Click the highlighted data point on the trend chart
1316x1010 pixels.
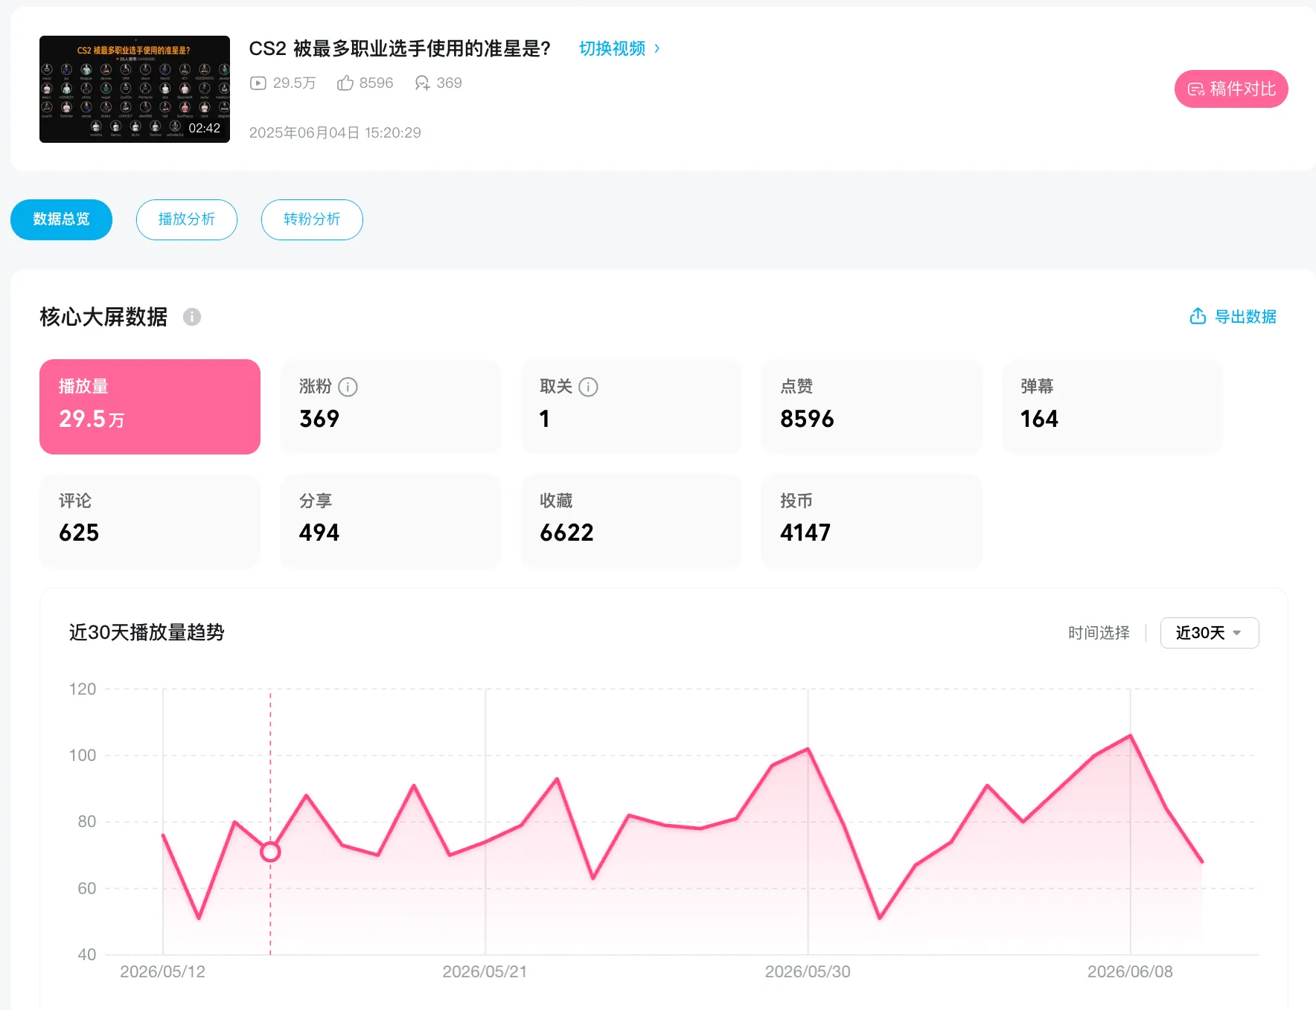pos(270,852)
